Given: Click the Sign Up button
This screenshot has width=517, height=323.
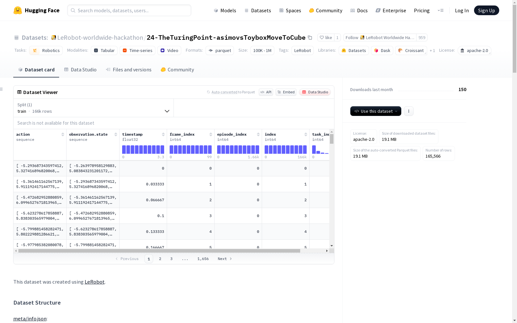Looking at the screenshot, I should (x=486, y=10).
